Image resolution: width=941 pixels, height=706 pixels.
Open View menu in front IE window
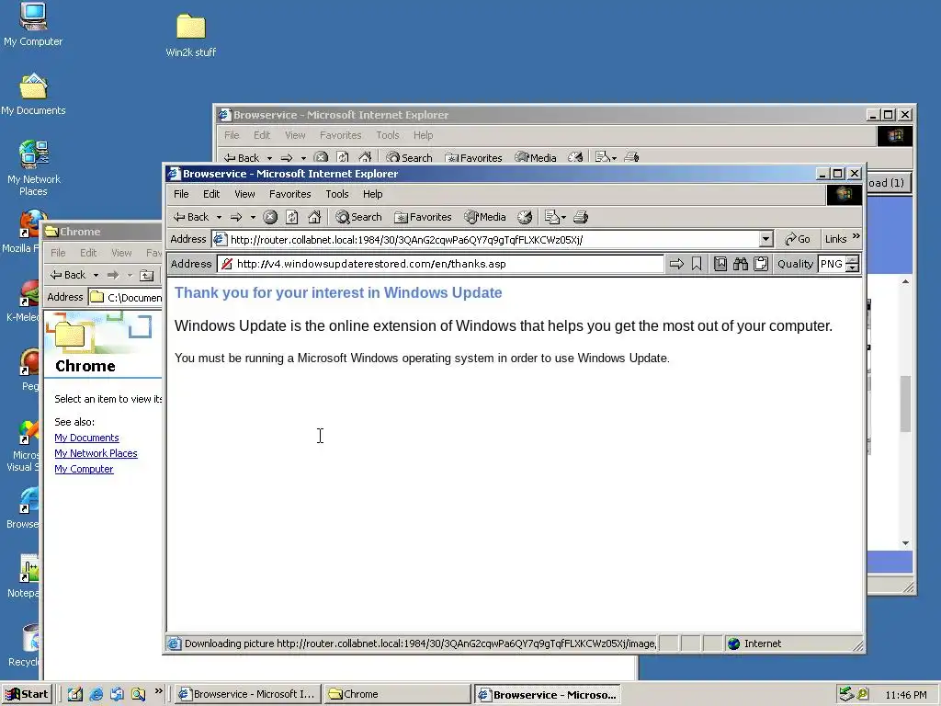click(244, 194)
